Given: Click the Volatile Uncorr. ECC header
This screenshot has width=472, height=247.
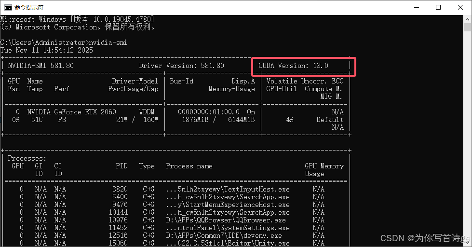Looking at the screenshot, I should [x=305, y=82].
